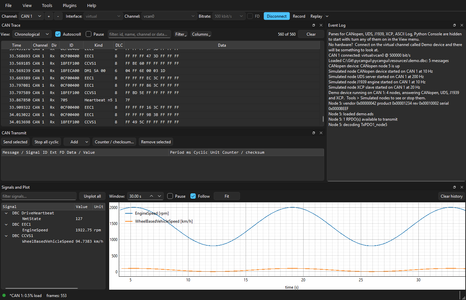466x300 pixels.
Task: Close the Signals and Plot panel
Action: 462,187
